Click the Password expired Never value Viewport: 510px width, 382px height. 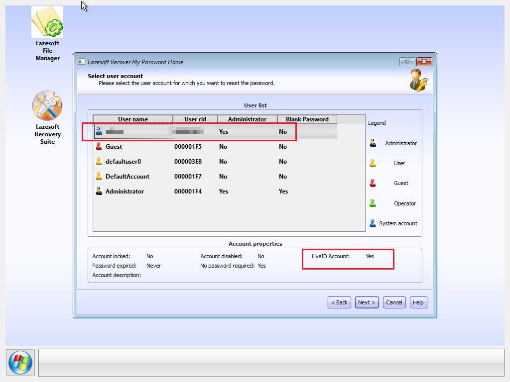pyautogui.click(x=153, y=266)
